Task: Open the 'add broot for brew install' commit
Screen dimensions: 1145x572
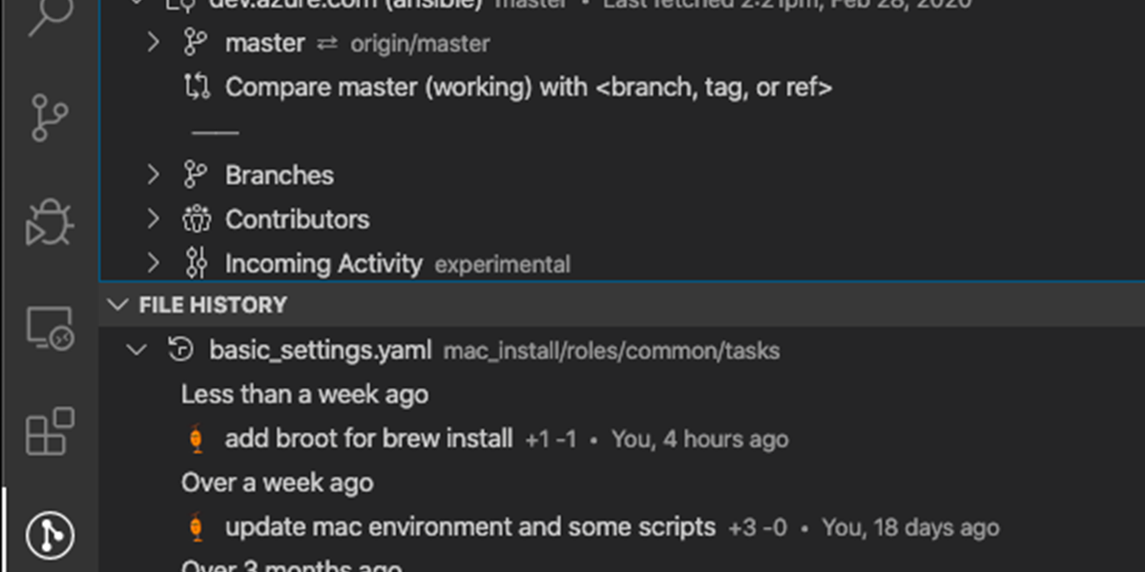Action: (368, 439)
